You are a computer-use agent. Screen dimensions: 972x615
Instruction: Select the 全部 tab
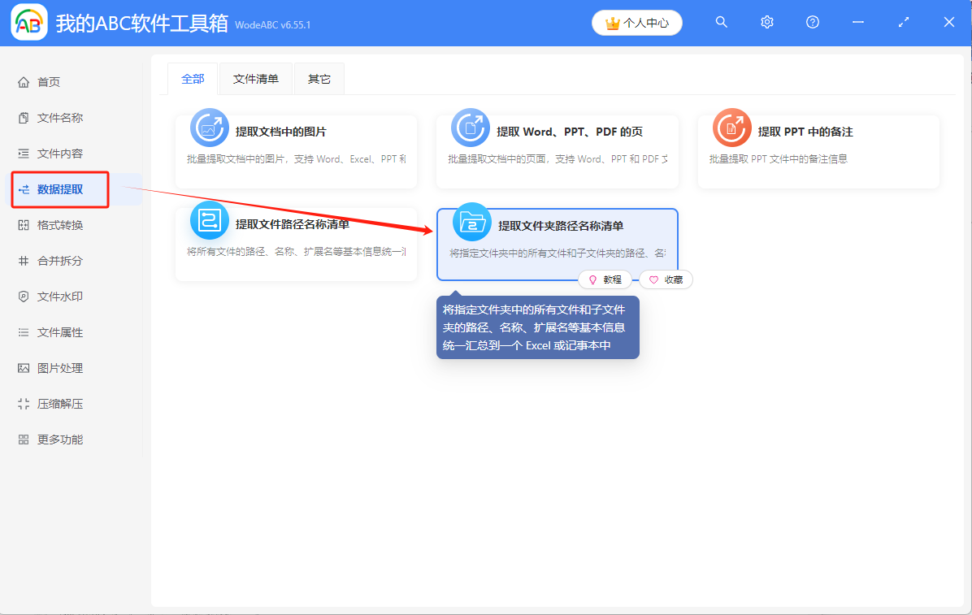(193, 78)
